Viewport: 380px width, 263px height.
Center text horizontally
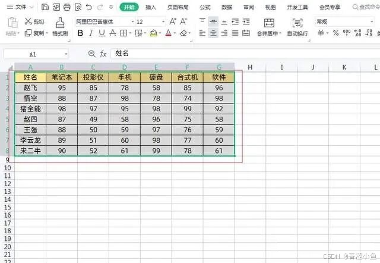pos(213,33)
